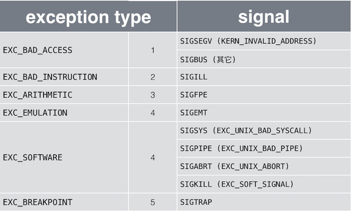Click the "signal" column header
This screenshot has width=352, height=212.
point(264,17)
